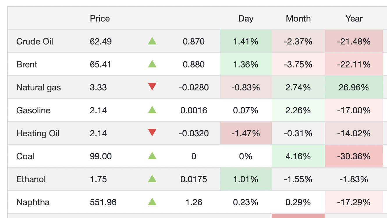Click Naphtha month change 0.29%
387x218 pixels.
click(x=298, y=202)
